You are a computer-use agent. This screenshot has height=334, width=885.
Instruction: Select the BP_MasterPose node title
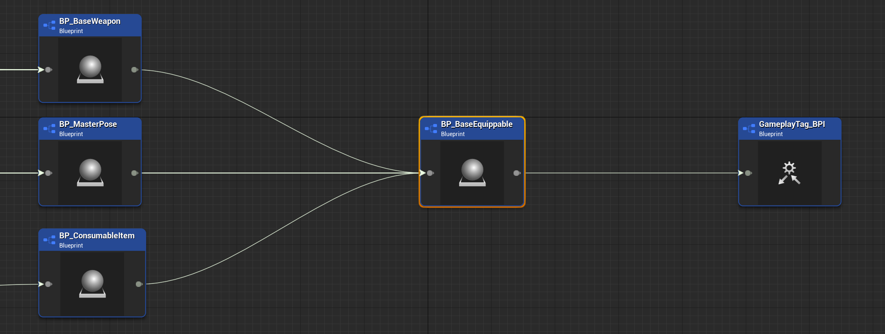pos(88,124)
